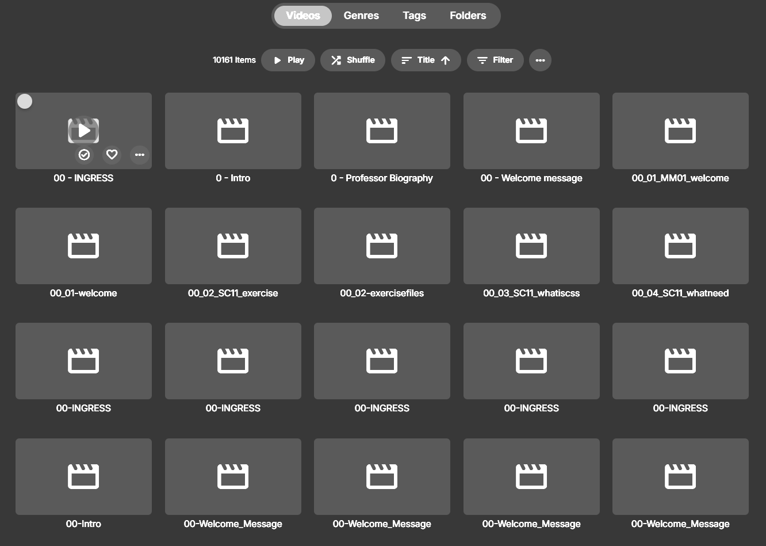Screen dimensions: 766x546
Task: Click the "00_01_MM01_welcome" title text
Action: (680, 178)
